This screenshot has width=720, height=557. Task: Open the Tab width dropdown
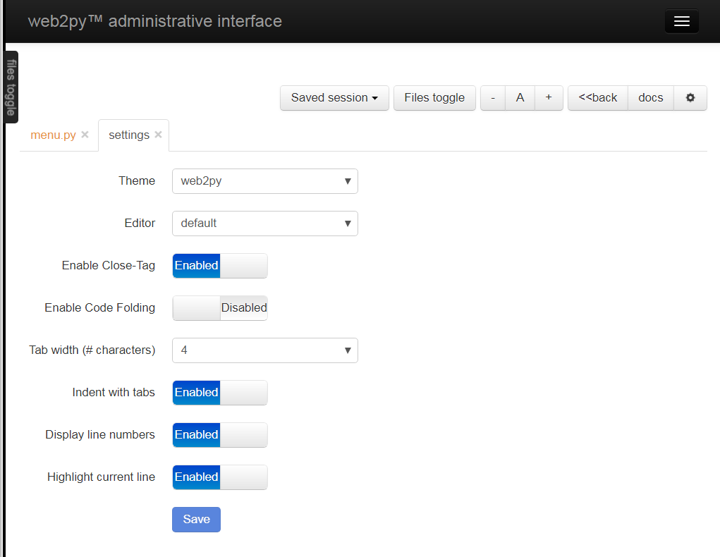[264, 350]
